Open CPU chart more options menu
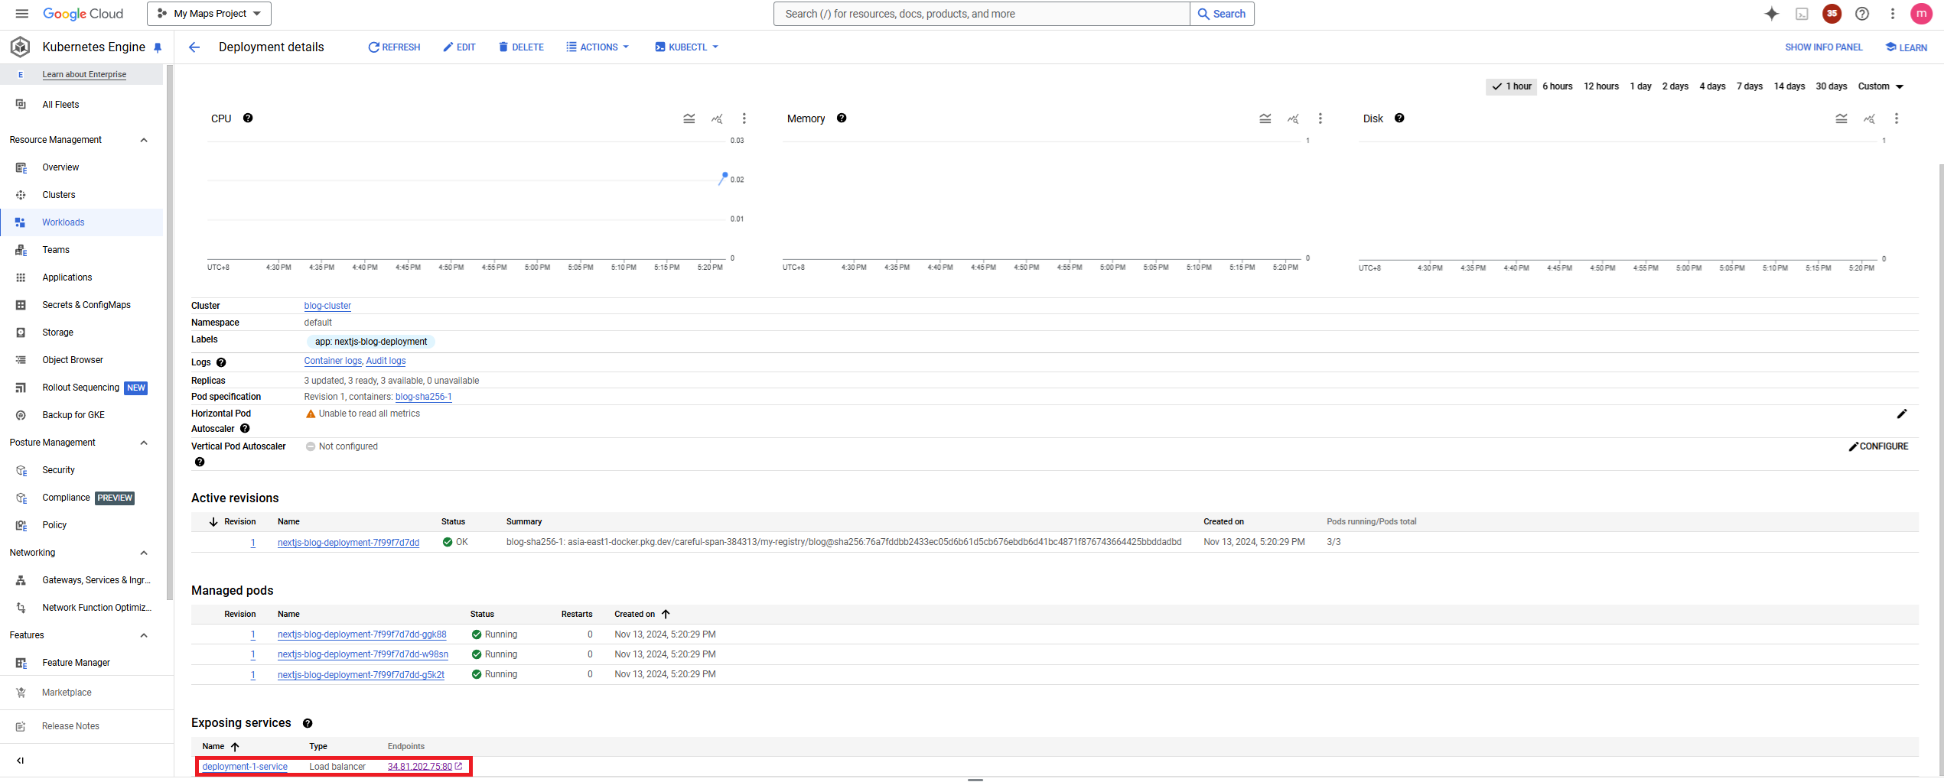 744,118
